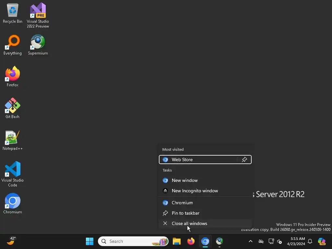
Task: Pin Web Store to the jump list
Action: [x=244, y=160]
